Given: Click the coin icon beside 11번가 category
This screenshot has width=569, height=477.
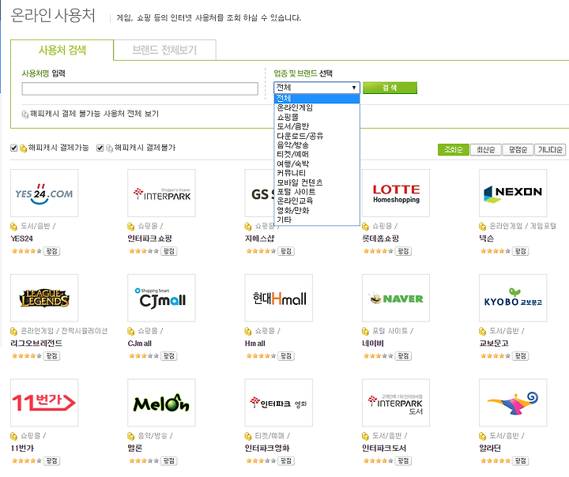Looking at the screenshot, I should click(x=13, y=436).
